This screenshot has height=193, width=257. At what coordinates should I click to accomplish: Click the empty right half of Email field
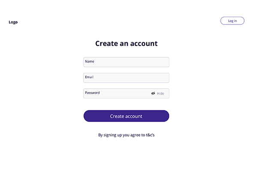(x=148, y=78)
